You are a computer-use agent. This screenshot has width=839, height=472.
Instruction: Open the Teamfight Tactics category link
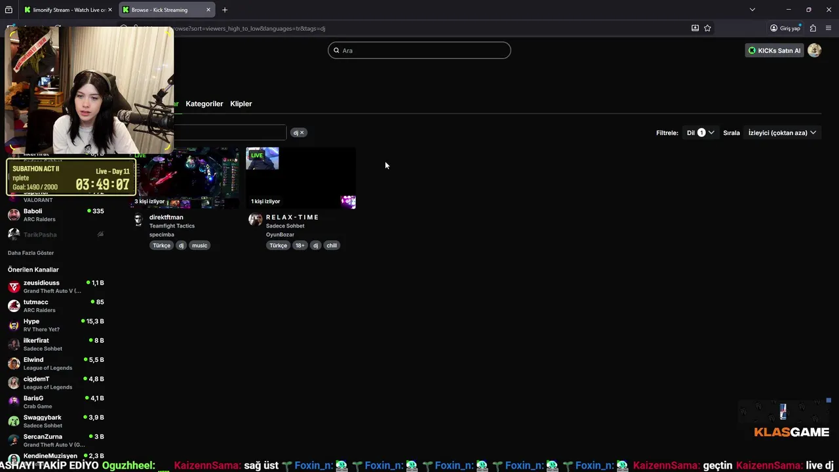point(172,226)
